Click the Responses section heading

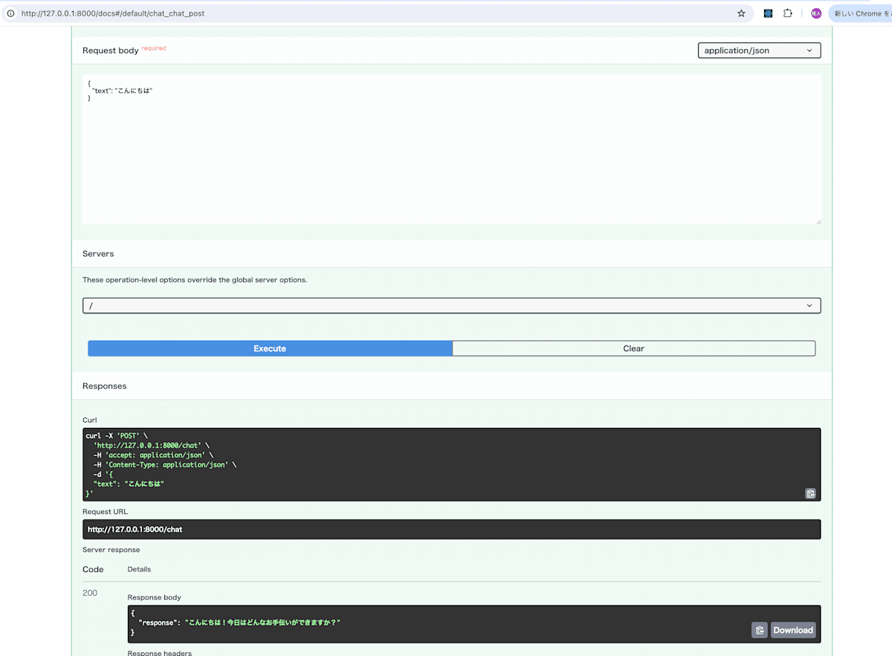point(105,386)
